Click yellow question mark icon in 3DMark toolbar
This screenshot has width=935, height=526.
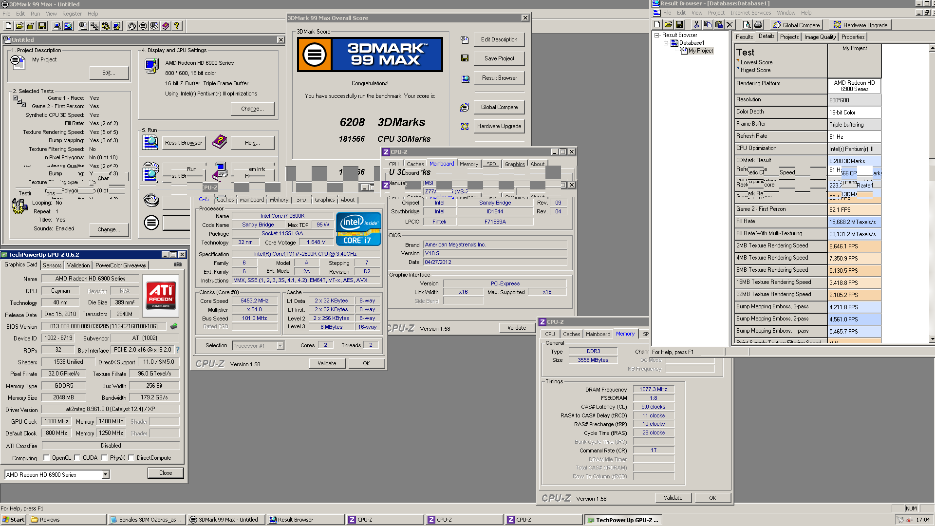click(177, 26)
